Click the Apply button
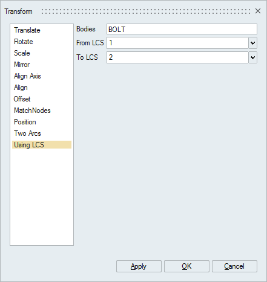Screen dimensions: 267x282 coord(139,266)
